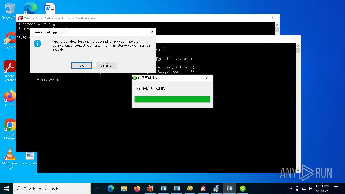Switch to the green updater taskbar app
345x194 pixels.
coord(243,189)
